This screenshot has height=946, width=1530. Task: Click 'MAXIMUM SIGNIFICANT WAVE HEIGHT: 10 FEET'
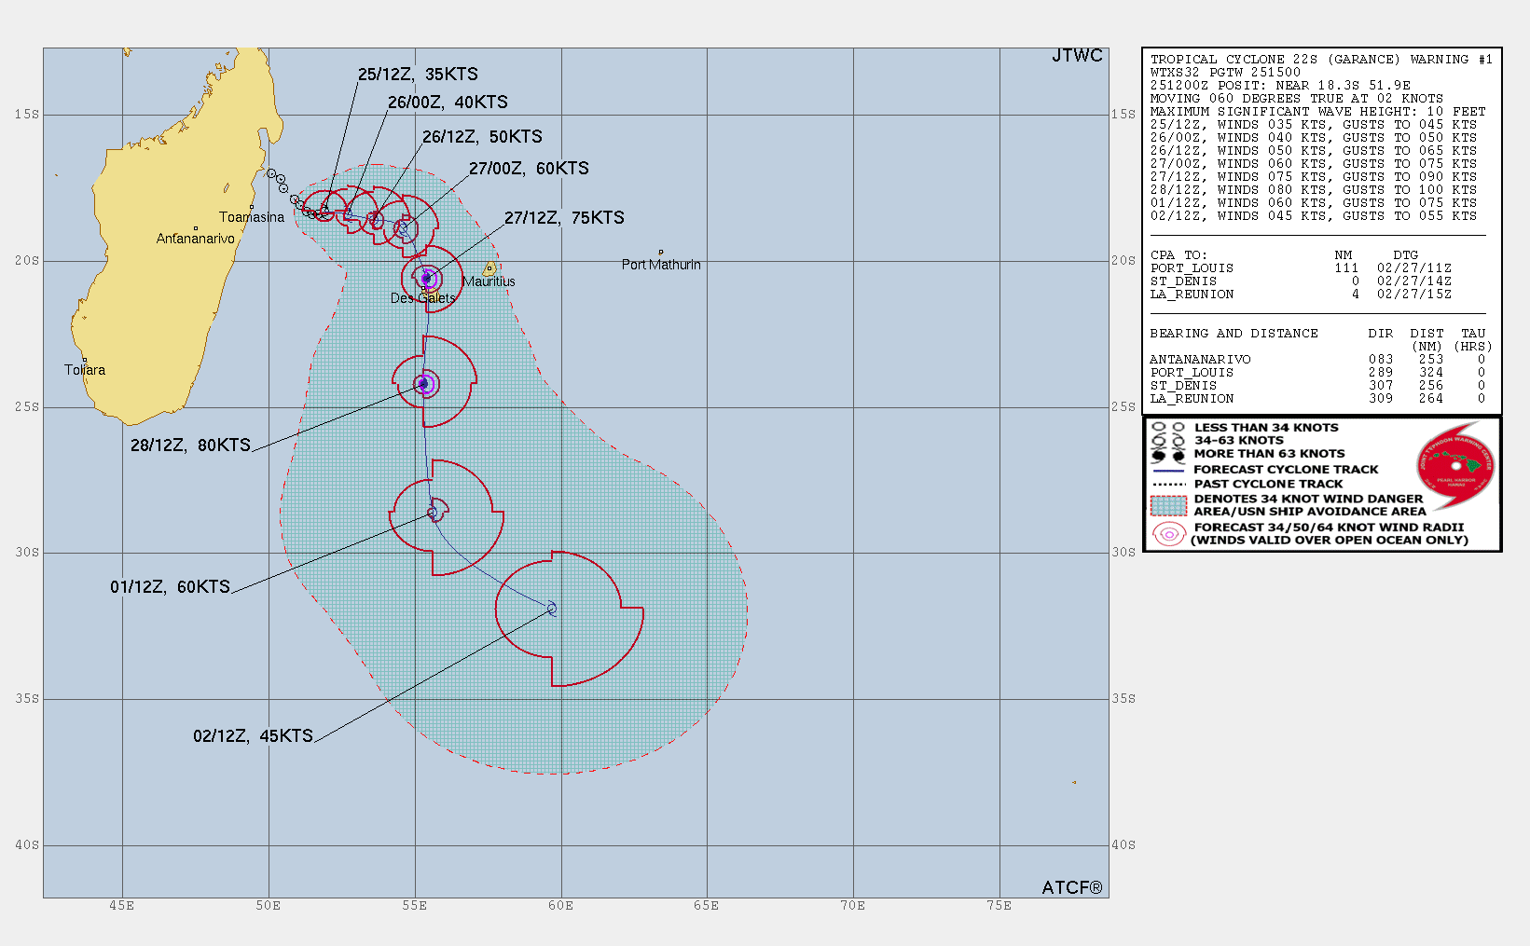click(1317, 112)
